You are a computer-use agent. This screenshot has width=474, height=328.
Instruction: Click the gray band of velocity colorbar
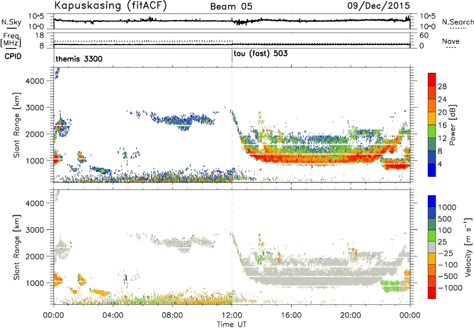432,247
